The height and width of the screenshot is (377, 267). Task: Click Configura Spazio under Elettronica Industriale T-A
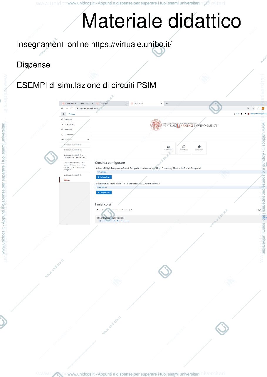point(104,193)
